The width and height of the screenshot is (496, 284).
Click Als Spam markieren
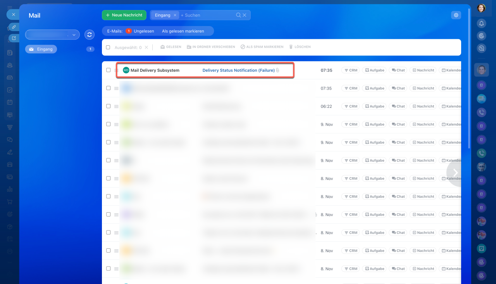262,47
